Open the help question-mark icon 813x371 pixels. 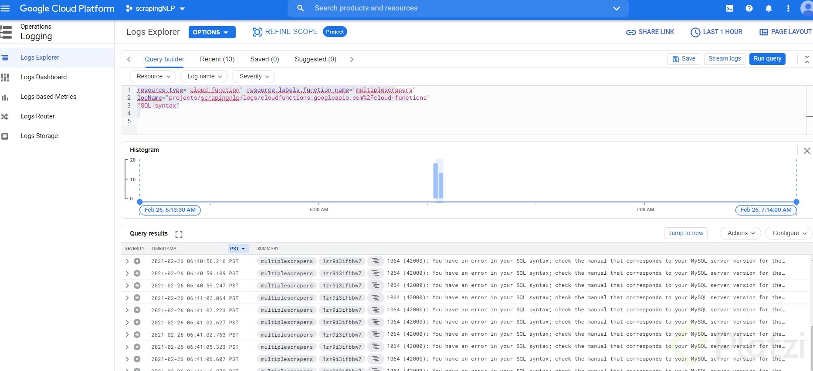pos(749,8)
